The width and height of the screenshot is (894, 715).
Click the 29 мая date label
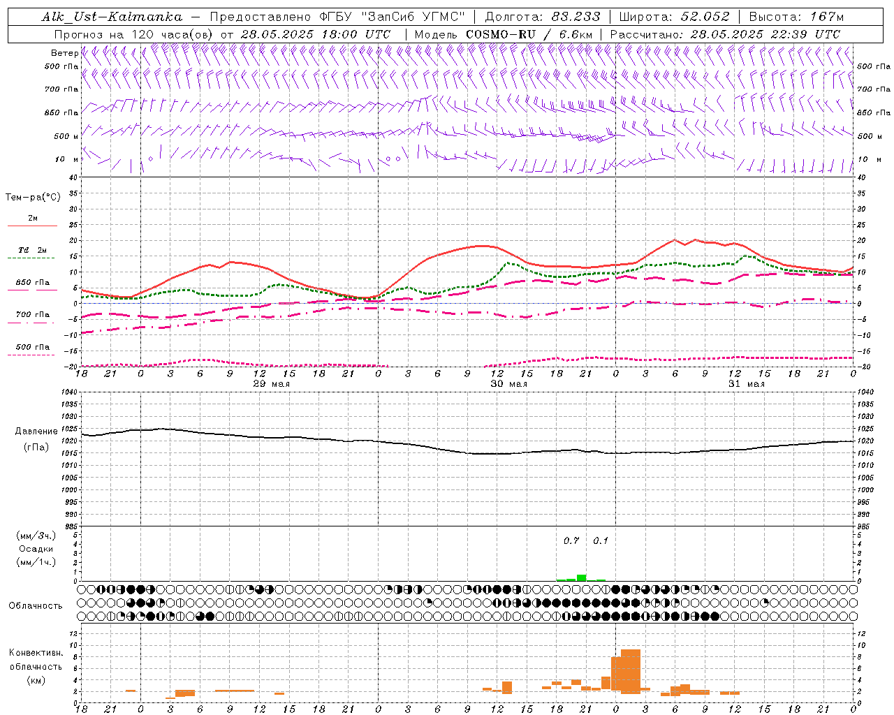(271, 384)
